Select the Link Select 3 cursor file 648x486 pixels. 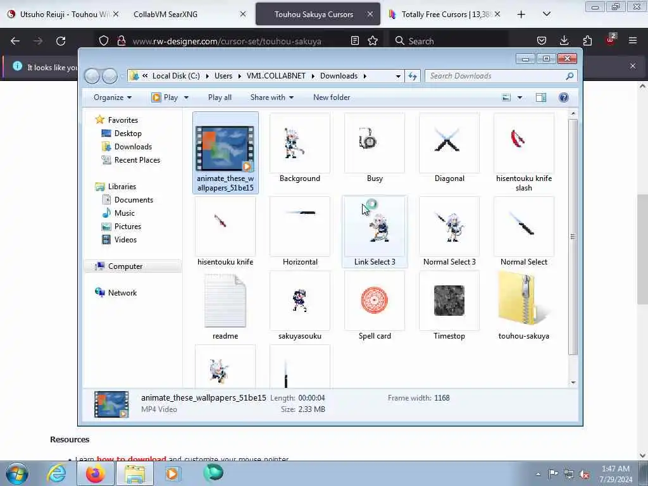[375, 232]
